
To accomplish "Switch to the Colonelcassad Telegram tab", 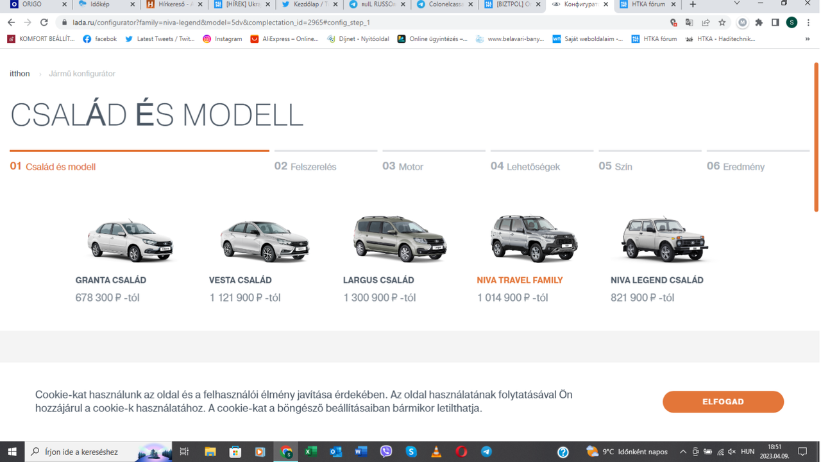I will (444, 4).
